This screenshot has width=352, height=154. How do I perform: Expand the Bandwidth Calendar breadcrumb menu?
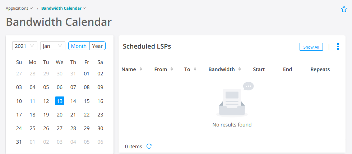(64, 8)
